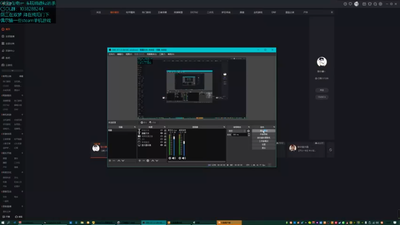Image resolution: width=400 pixels, height=225 pixels.
Task: Open scene transition type dropdown
Action: coord(236,131)
